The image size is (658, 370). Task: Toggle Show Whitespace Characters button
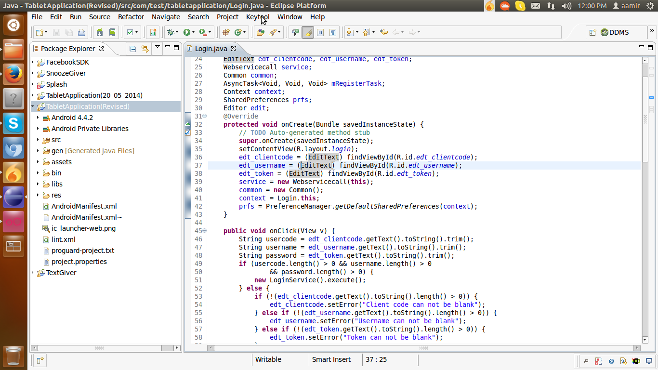(333, 32)
